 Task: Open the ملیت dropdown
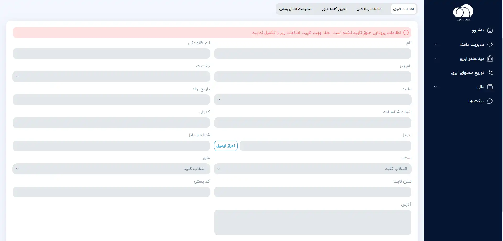(x=312, y=100)
